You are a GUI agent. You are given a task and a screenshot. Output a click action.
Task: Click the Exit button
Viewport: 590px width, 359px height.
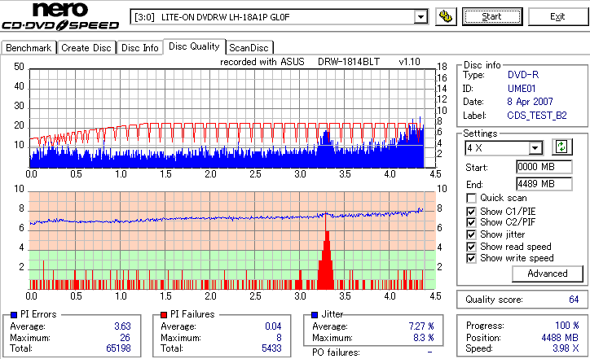click(557, 17)
